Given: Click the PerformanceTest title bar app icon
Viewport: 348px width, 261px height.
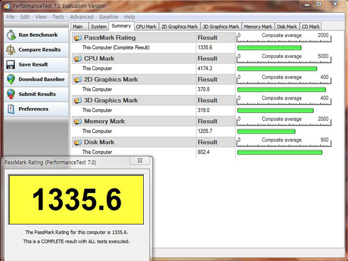Looking at the screenshot, I should 6,6.
